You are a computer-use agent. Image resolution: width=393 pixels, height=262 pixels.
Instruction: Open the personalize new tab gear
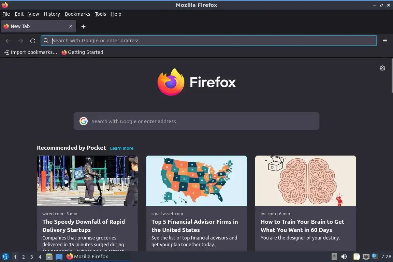(x=382, y=68)
